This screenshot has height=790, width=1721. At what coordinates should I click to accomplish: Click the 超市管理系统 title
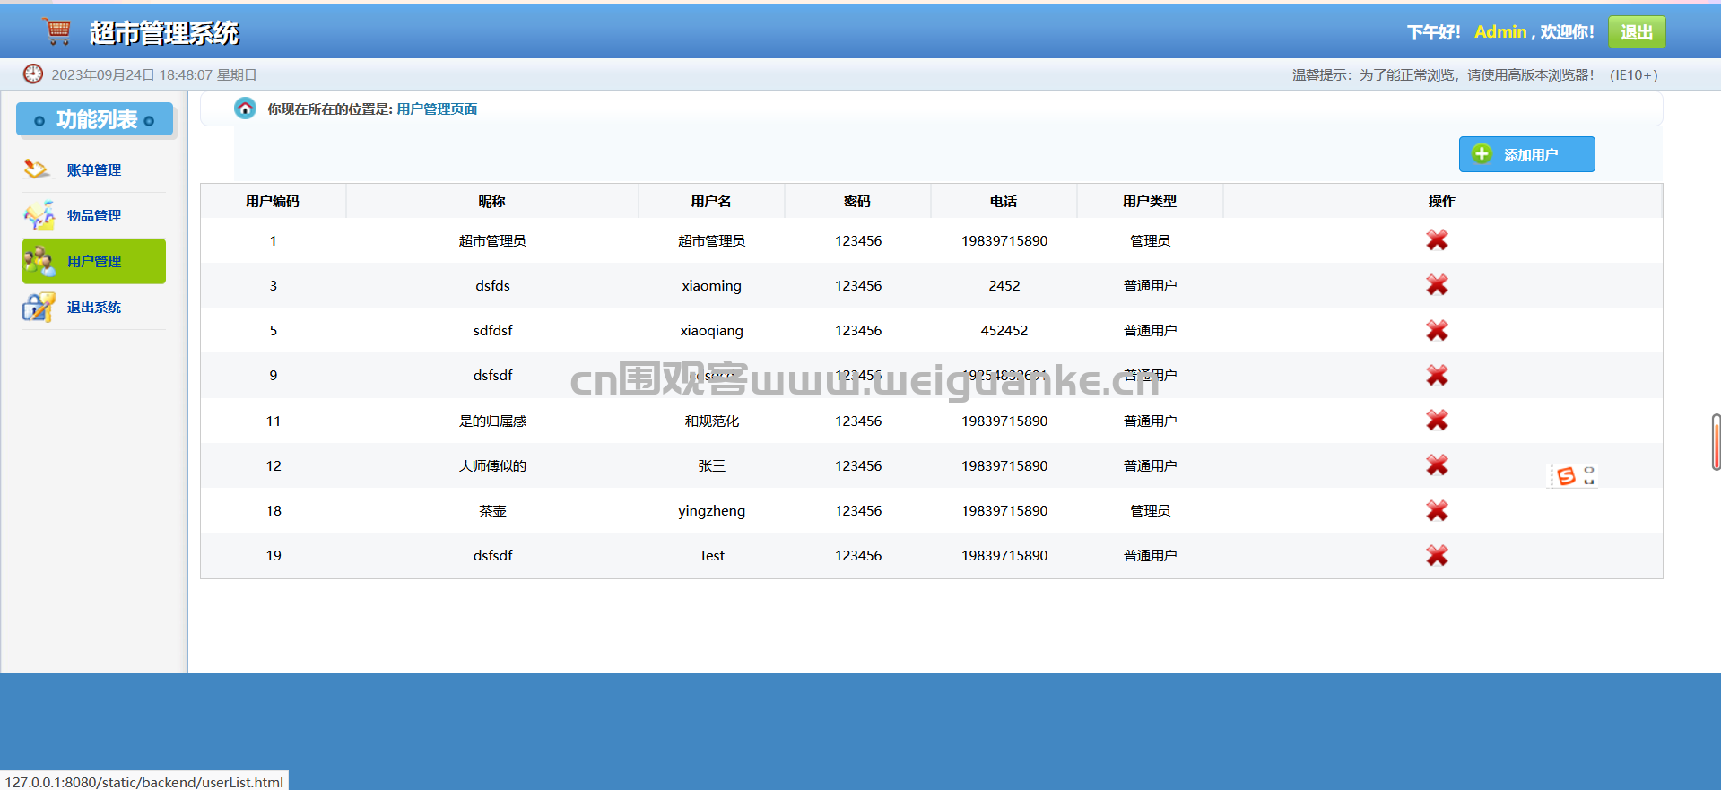coord(164,32)
